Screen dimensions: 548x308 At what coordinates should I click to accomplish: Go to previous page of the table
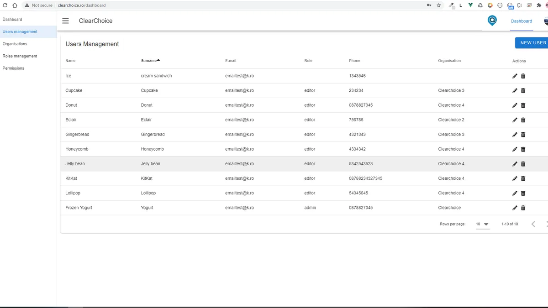[533, 224]
